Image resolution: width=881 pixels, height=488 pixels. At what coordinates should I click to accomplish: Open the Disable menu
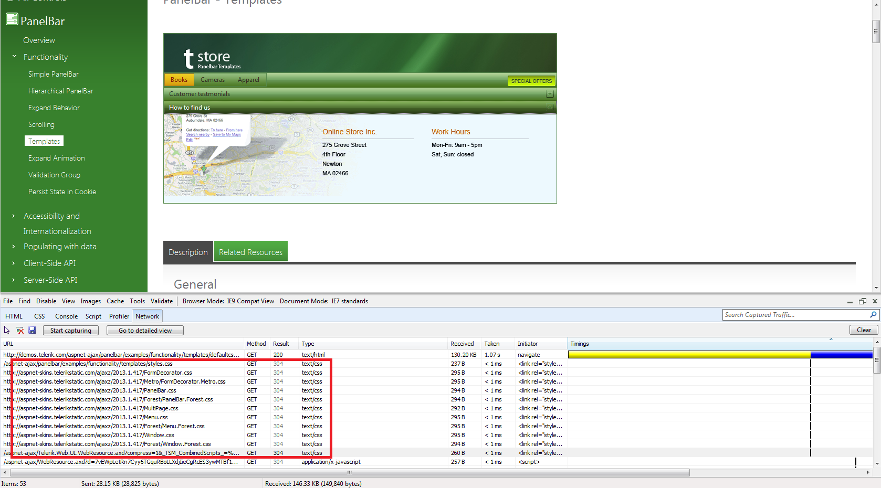tap(46, 301)
